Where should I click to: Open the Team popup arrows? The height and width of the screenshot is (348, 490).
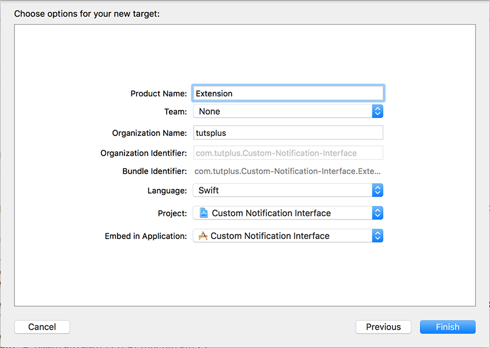(x=378, y=111)
